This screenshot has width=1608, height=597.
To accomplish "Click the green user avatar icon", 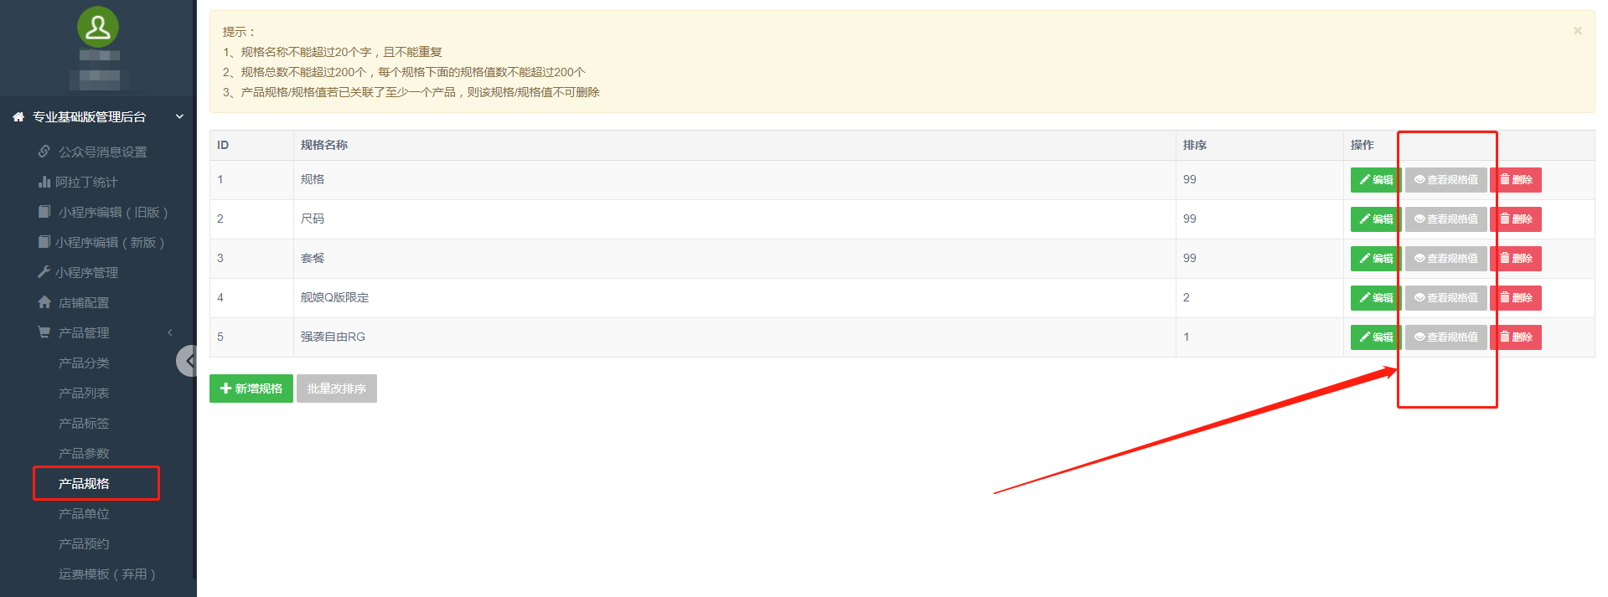I will pos(98,28).
